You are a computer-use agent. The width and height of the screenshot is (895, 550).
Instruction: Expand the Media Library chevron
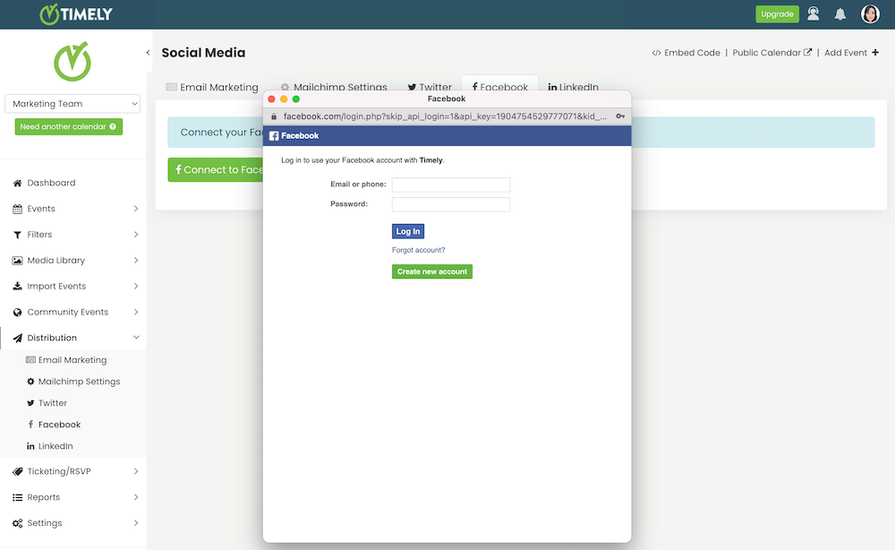pos(136,260)
